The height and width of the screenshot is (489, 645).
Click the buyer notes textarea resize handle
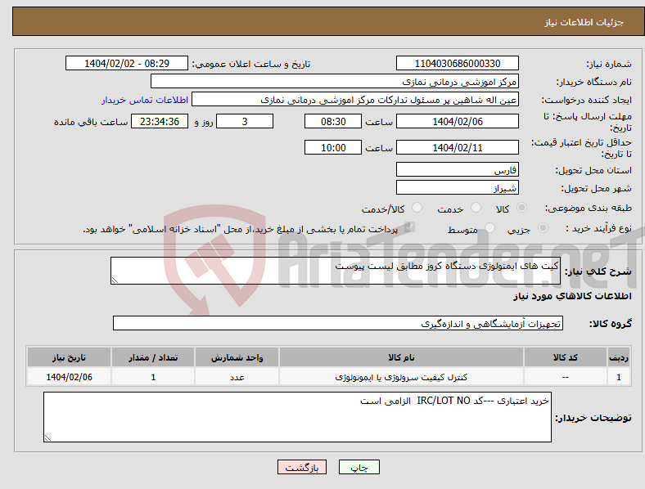pos(47,438)
